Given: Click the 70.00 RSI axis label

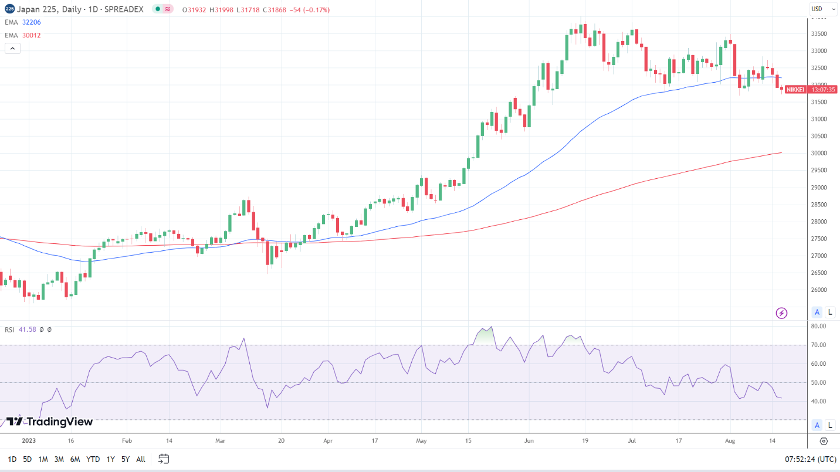Looking at the screenshot, I should pos(818,345).
